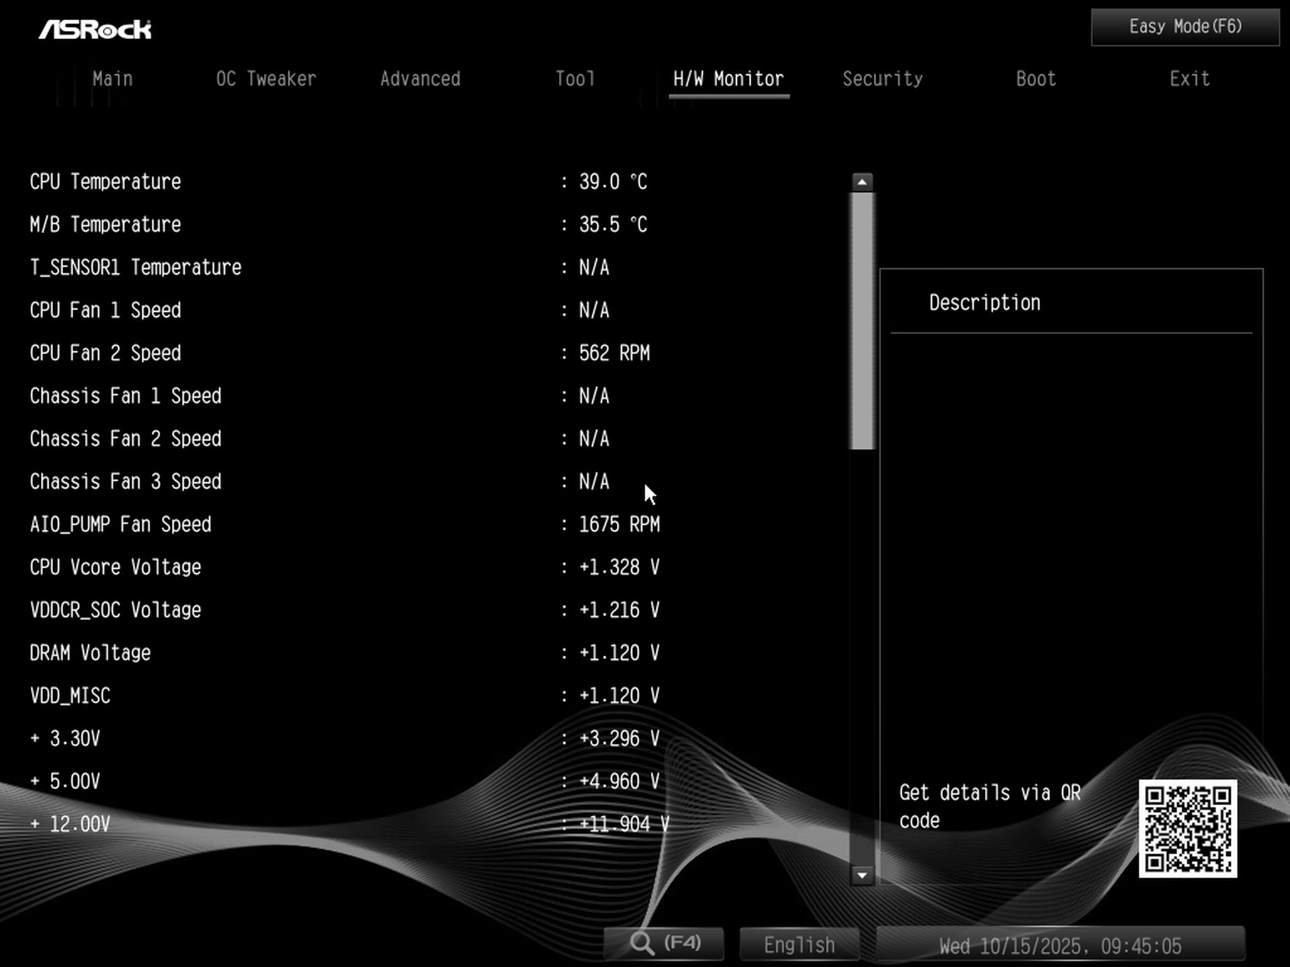Click the search magnifier F4 icon
The image size is (1290, 967).
[663, 943]
